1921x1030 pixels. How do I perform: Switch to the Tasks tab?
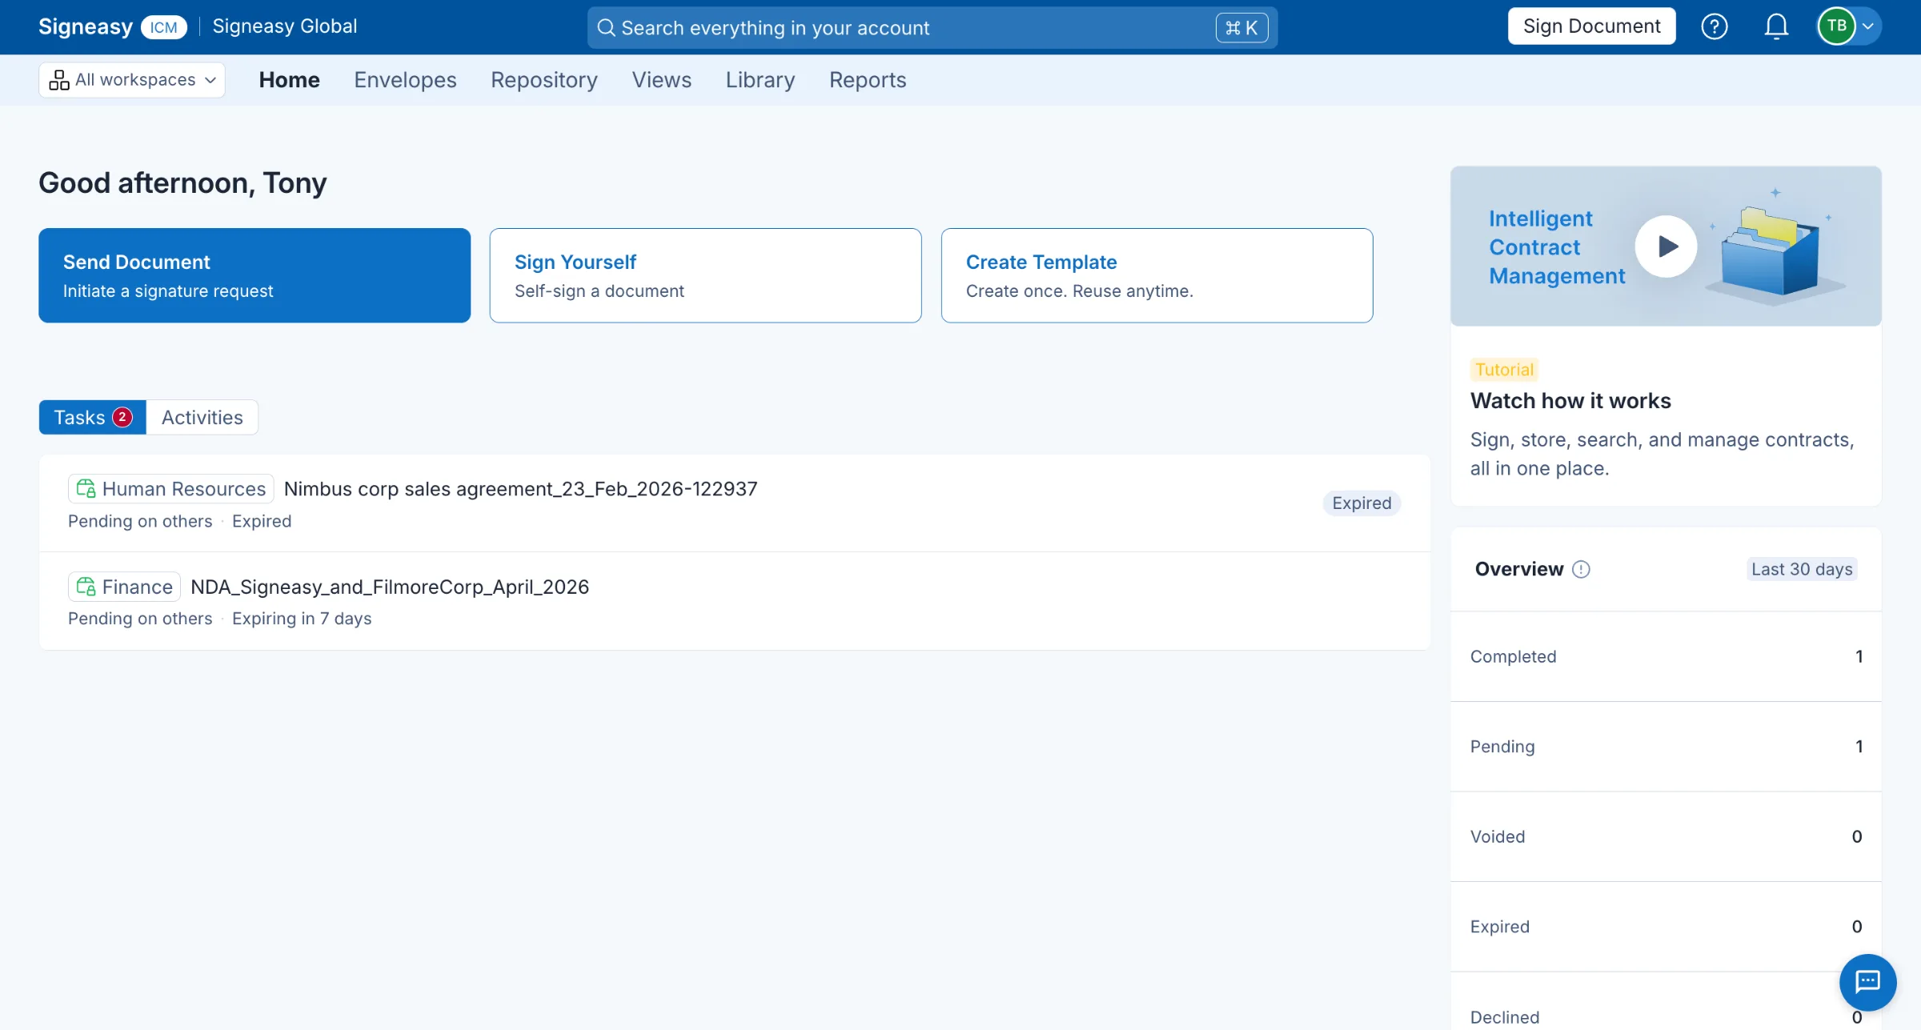click(92, 417)
